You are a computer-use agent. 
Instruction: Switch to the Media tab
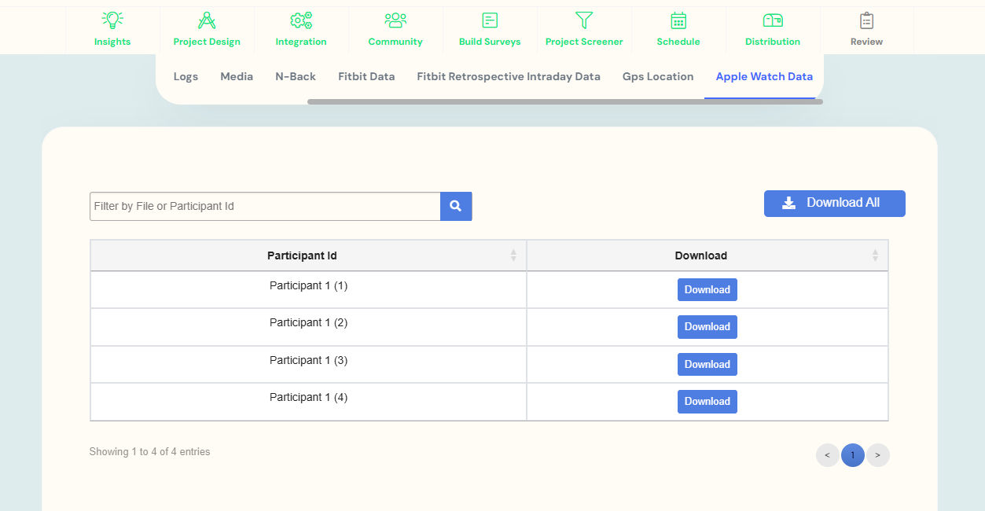pos(237,76)
